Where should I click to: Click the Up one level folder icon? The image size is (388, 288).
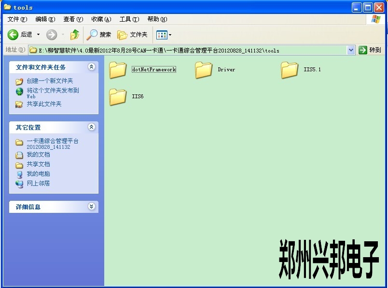74,35
